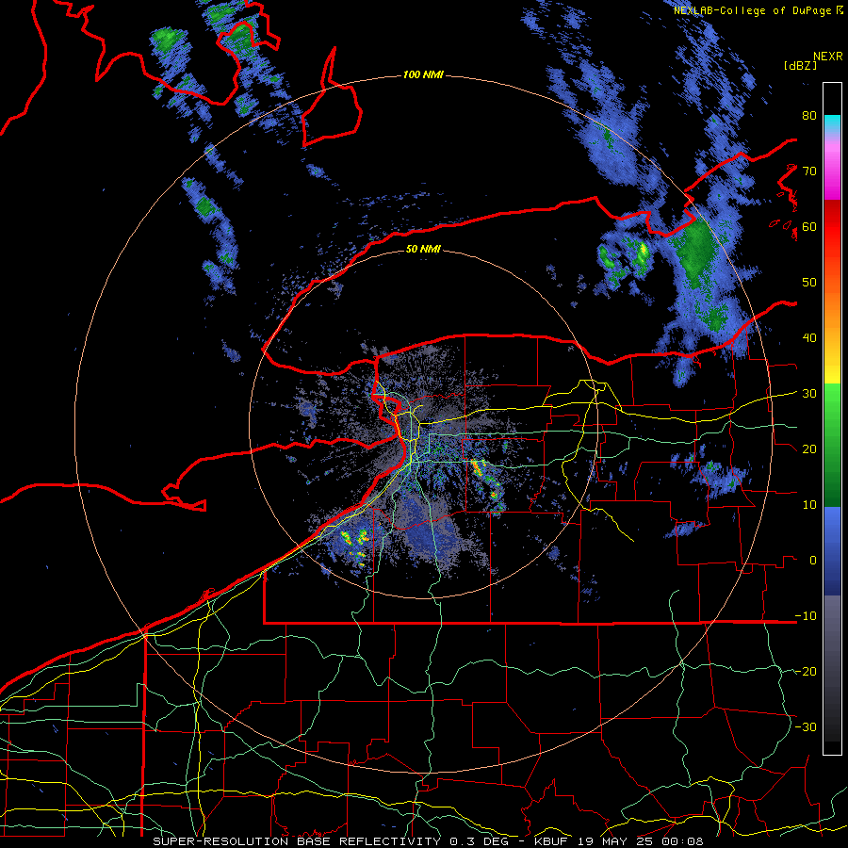Click the -30 value on the dBZ scale
This screenshot has height=848, width=848.
[806, 726]
